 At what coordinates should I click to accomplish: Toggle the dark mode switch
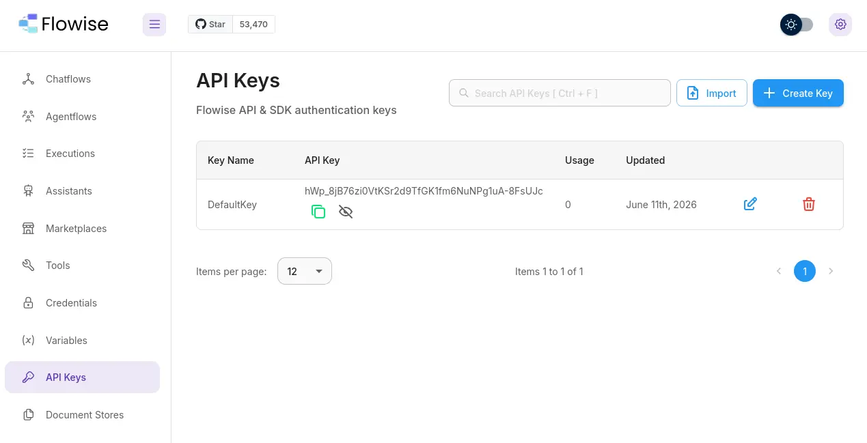point(797,25)
